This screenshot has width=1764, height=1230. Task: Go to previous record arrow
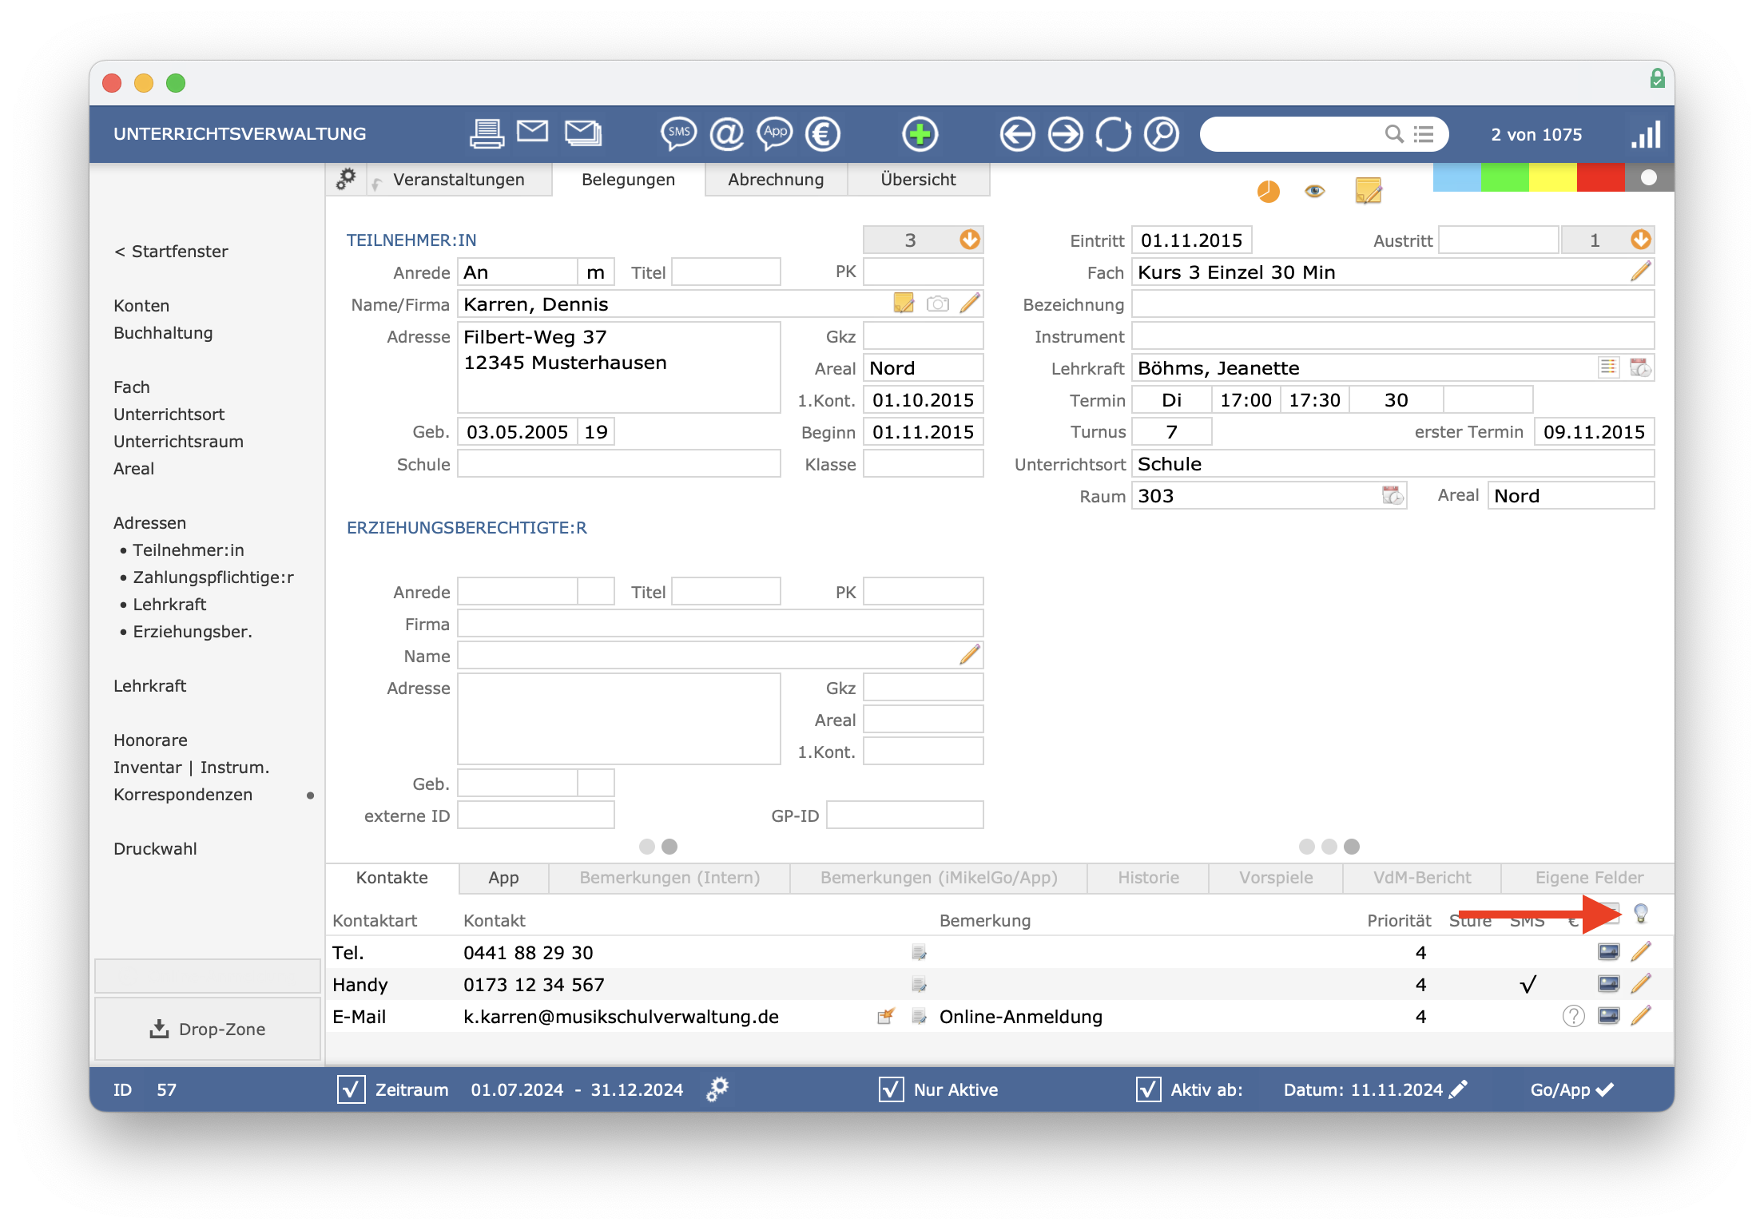tap(1017, 133)
